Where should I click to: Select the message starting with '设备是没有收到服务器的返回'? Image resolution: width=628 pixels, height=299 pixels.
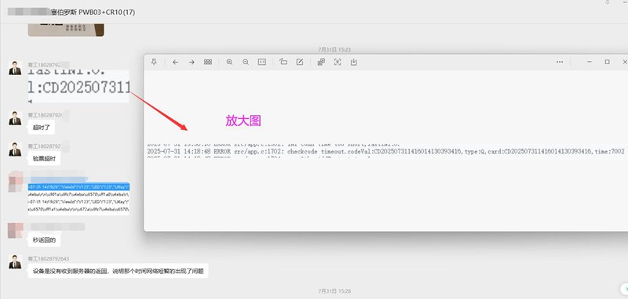pyautogui.click(x=119, y=271)
